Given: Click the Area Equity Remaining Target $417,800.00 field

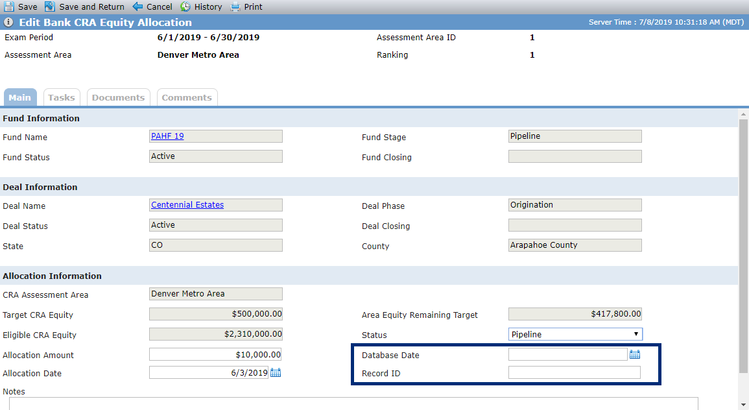Looking at the screenshot, I should tap(575, 314).
